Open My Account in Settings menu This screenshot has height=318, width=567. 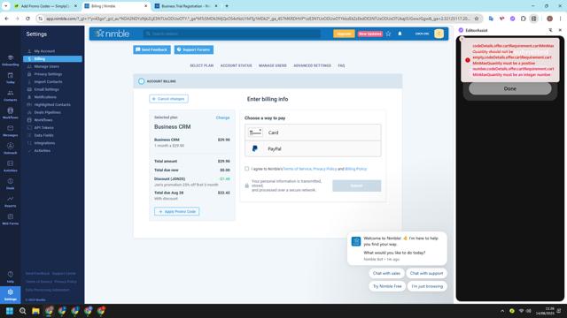point(44,51)
